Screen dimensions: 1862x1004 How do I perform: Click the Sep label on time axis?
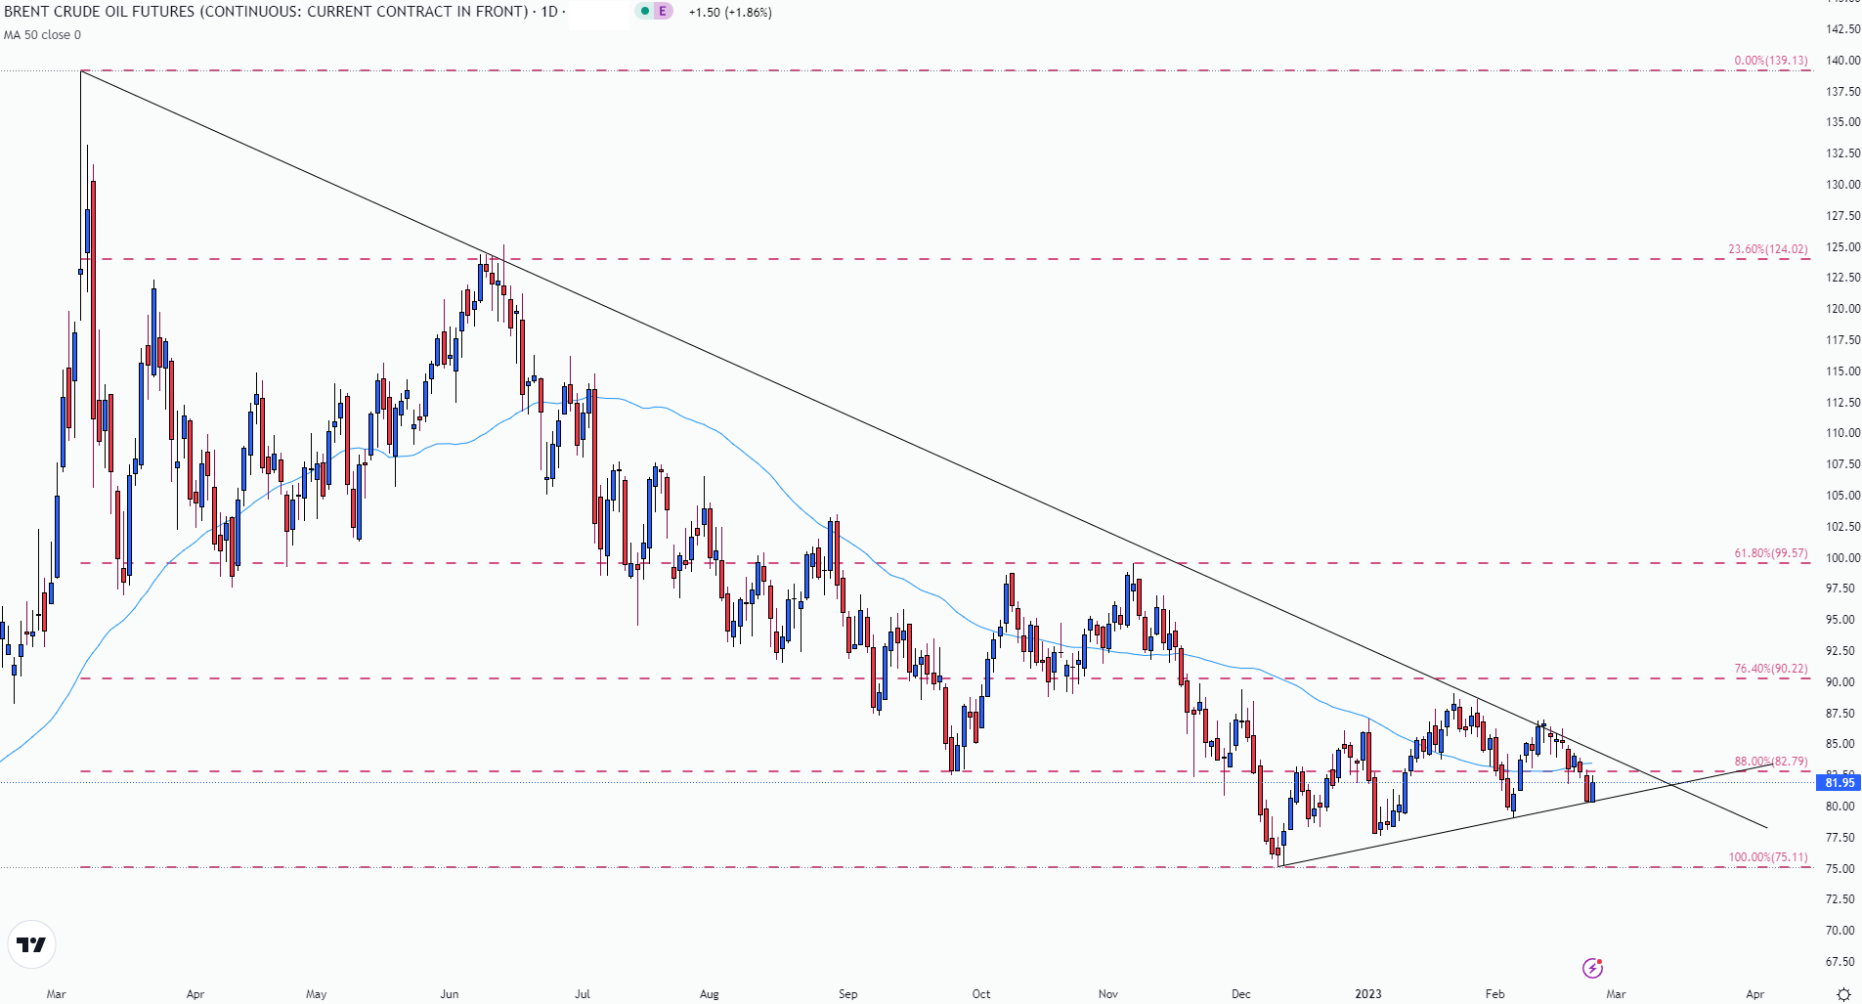tap(848, 994)
